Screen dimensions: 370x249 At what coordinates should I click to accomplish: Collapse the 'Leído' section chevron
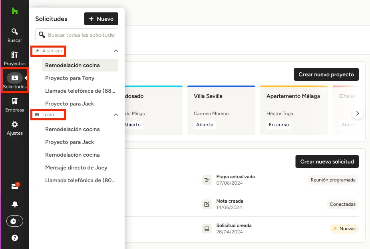tap(116, 115)
